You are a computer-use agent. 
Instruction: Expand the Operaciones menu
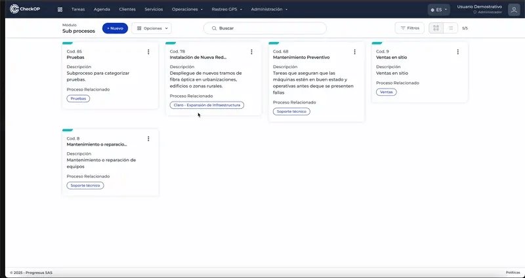point(187,9)
